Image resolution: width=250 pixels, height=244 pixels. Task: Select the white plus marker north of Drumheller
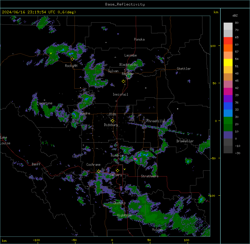click(177, 109)
